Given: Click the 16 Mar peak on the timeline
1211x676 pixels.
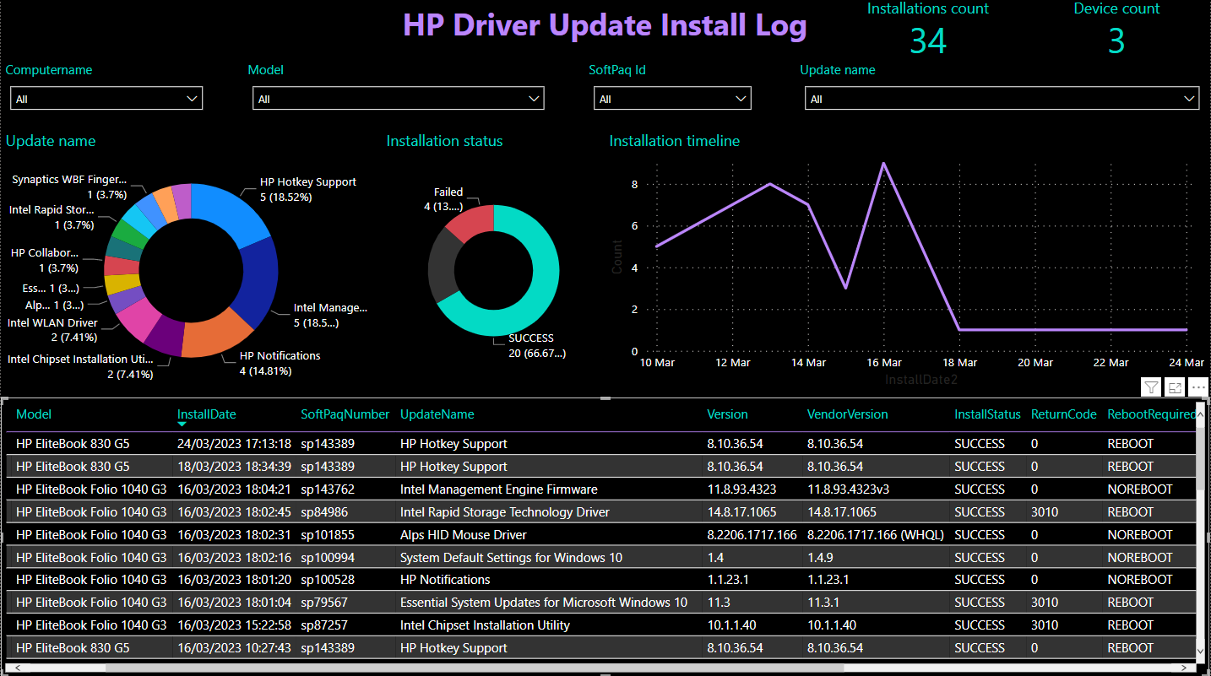Looking at the screenshot, I should [883, 164].
